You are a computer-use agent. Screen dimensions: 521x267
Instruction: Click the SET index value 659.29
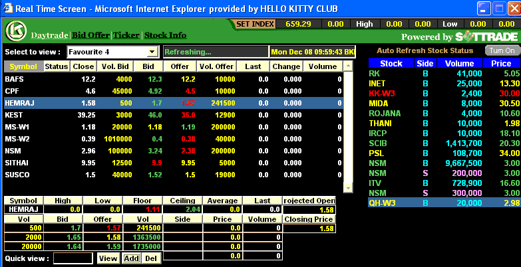(298, 24)
